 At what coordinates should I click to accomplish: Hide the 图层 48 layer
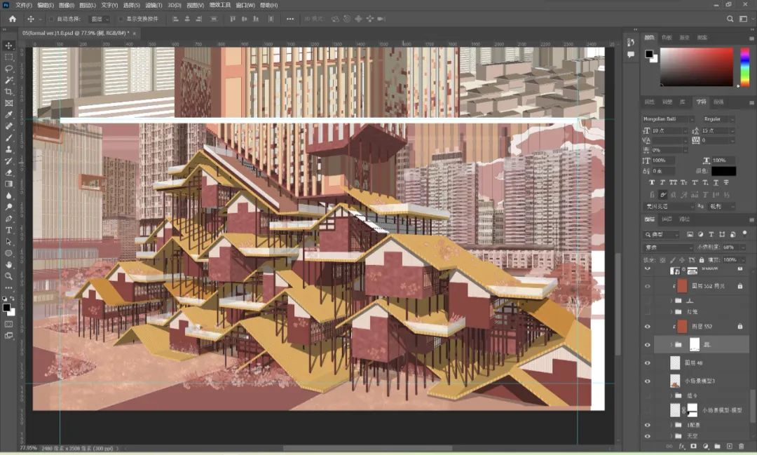(648, 362)
